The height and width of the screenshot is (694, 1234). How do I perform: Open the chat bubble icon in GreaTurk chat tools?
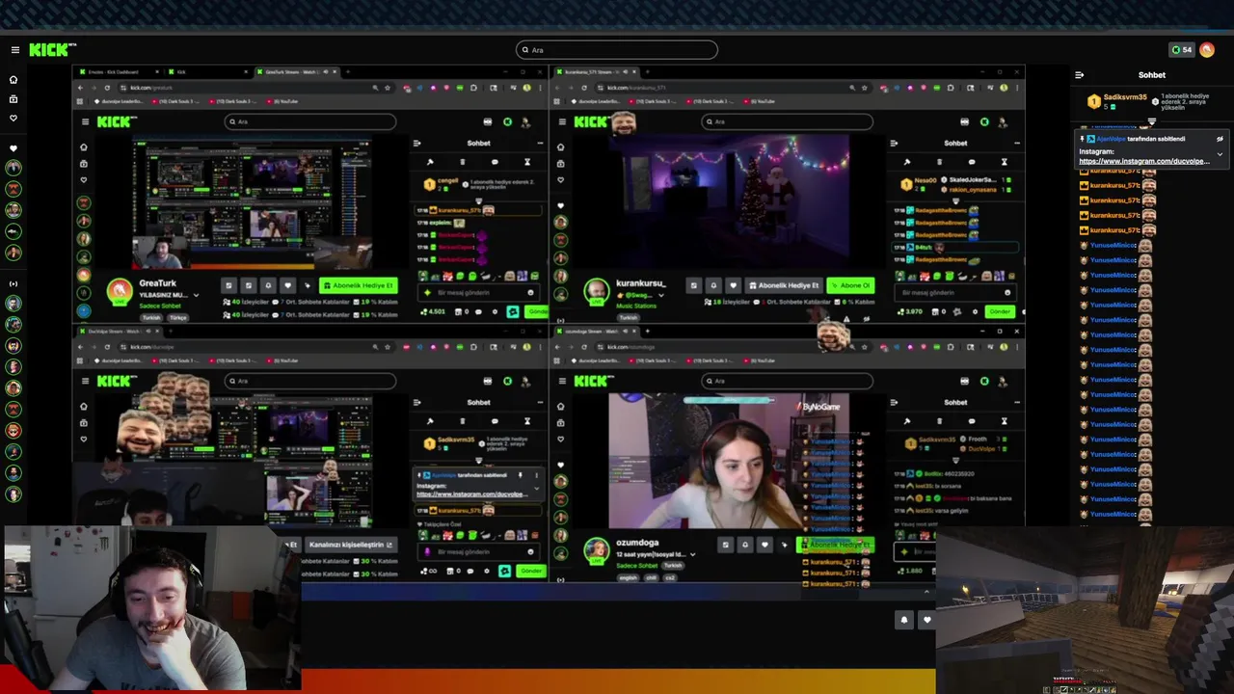(495, 162)
